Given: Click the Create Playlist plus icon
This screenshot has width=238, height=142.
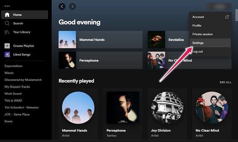Looking at the screenshot, I should pos(7,46).
